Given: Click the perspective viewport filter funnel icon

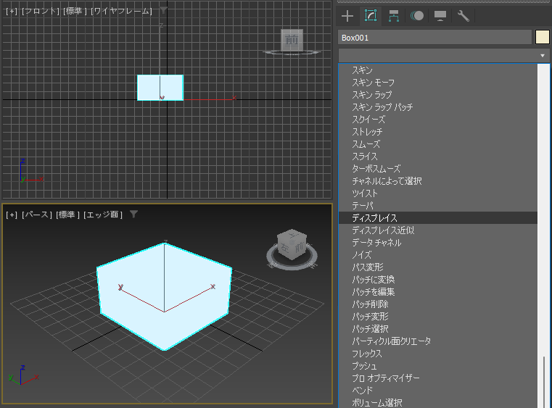Looking at the screenshot, I should pos(133,214).
